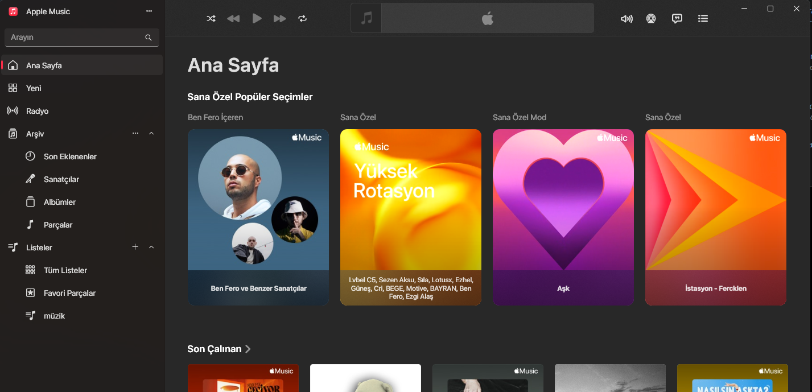This screenshot has width=812, height=392.
Task: Open Ben Fero ve Benzer Sanatçılar card
Action: (x=258, y=217)
